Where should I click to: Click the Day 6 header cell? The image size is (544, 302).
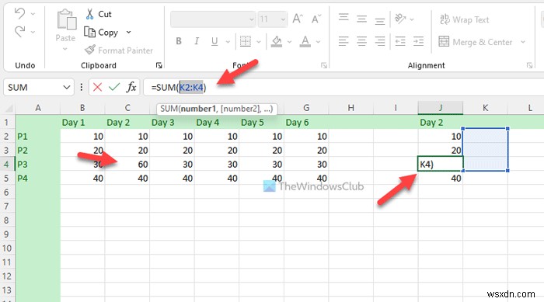306,123
